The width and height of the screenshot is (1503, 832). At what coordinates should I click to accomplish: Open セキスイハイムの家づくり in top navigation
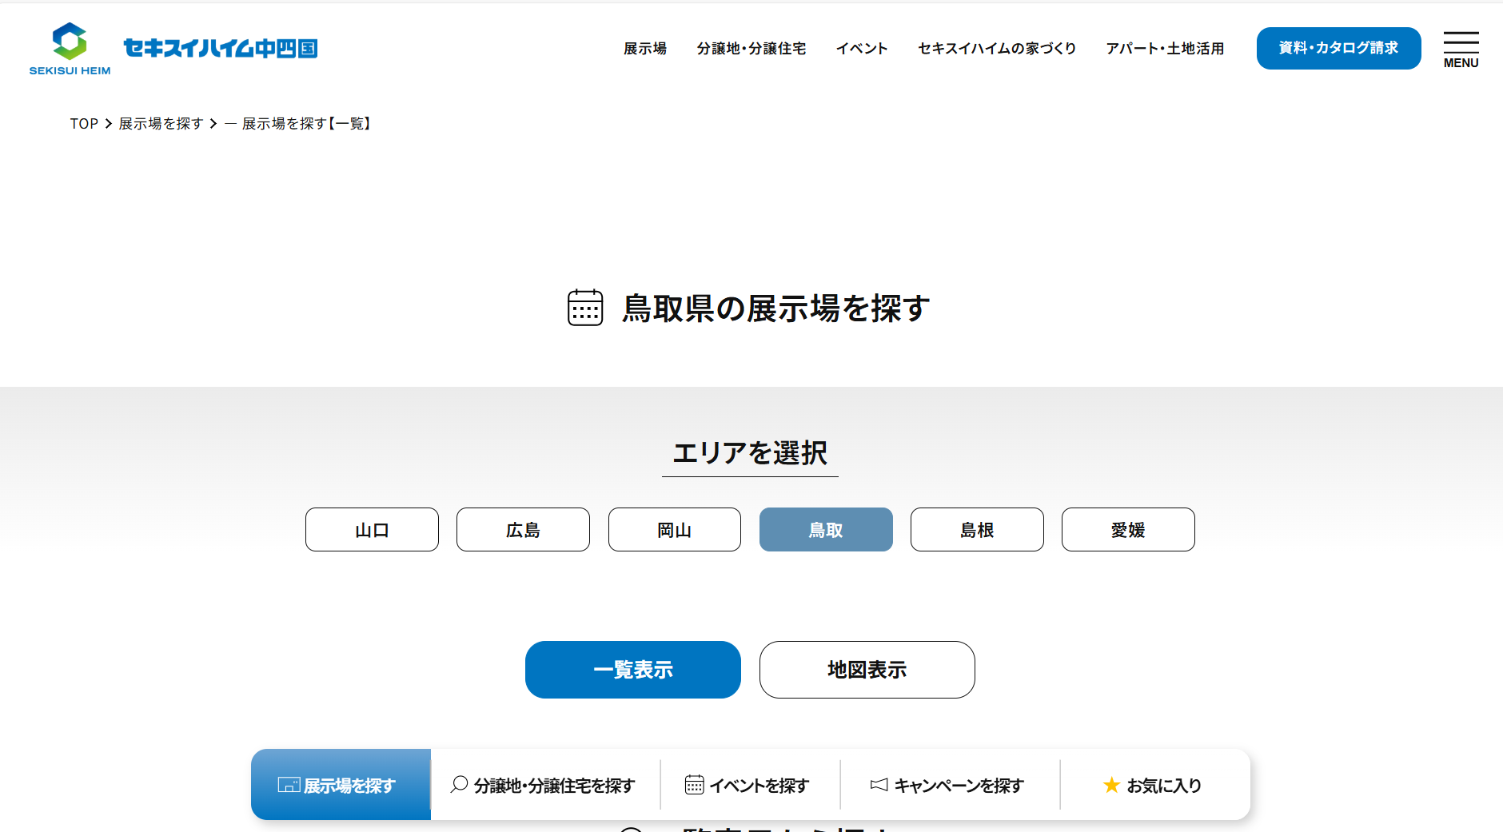pos(996,49)
